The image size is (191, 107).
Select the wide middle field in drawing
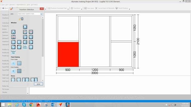click(95, 41)
